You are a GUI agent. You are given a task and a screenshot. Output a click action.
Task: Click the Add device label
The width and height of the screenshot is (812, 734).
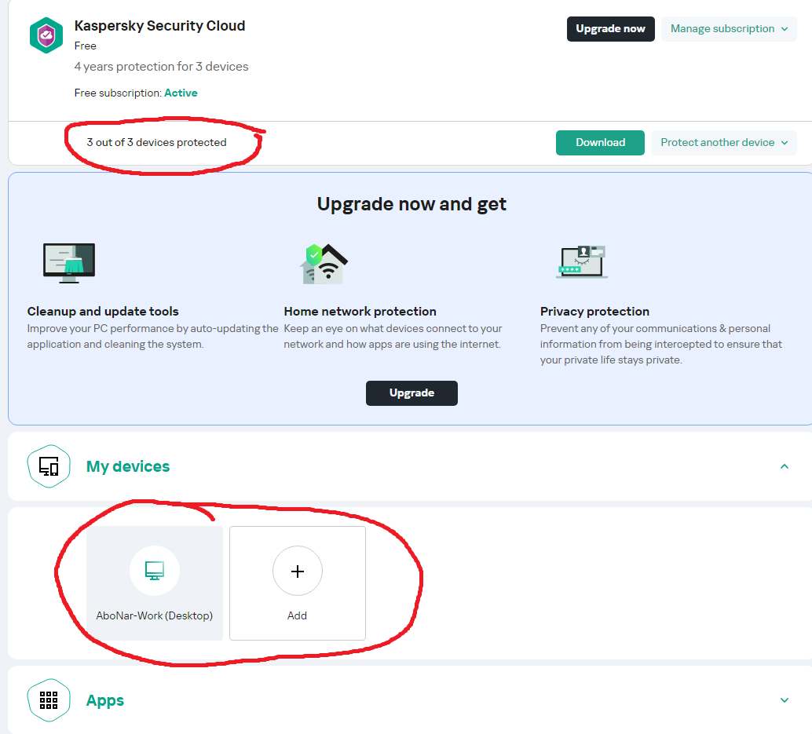pos(298,615)
